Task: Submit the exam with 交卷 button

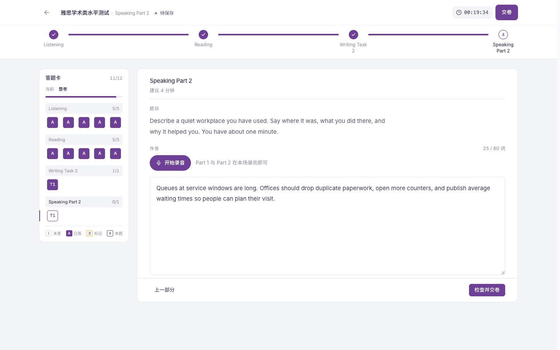Action: (x=507, y=12)
